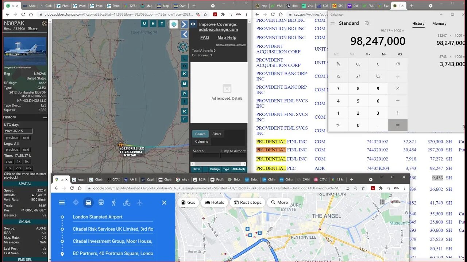Toggle the M map option button
This screenshot has height=262, width=467.
coord(185,84)
